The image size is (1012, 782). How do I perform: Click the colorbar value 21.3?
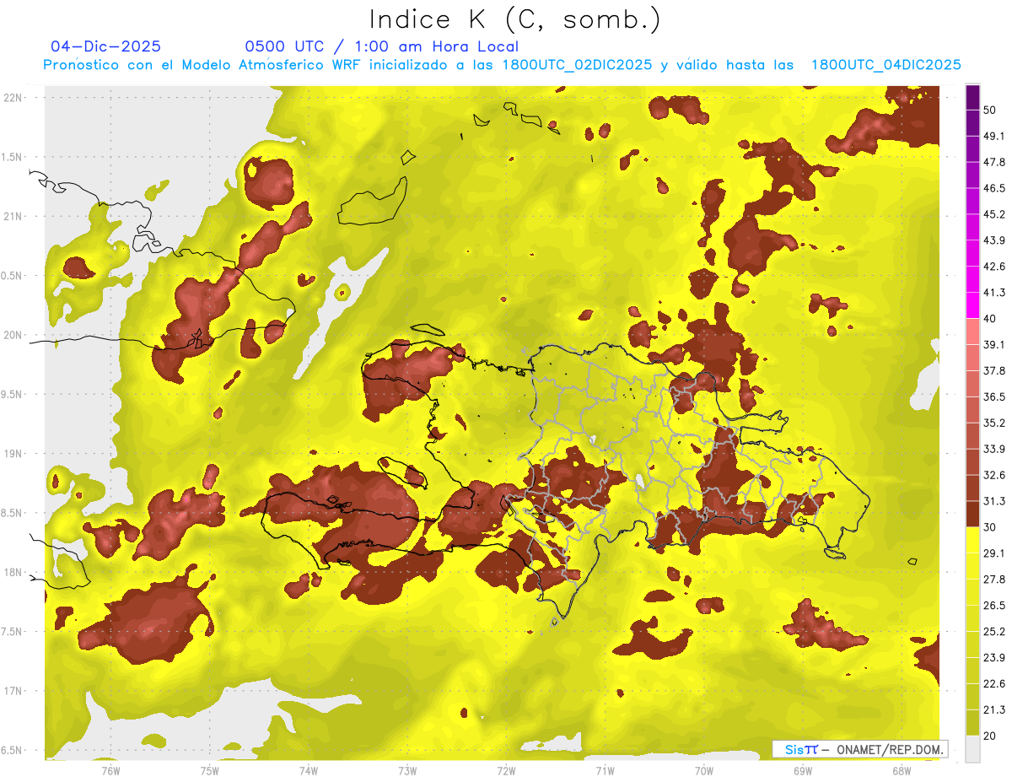pyautogui.click(x=994, y=709)
